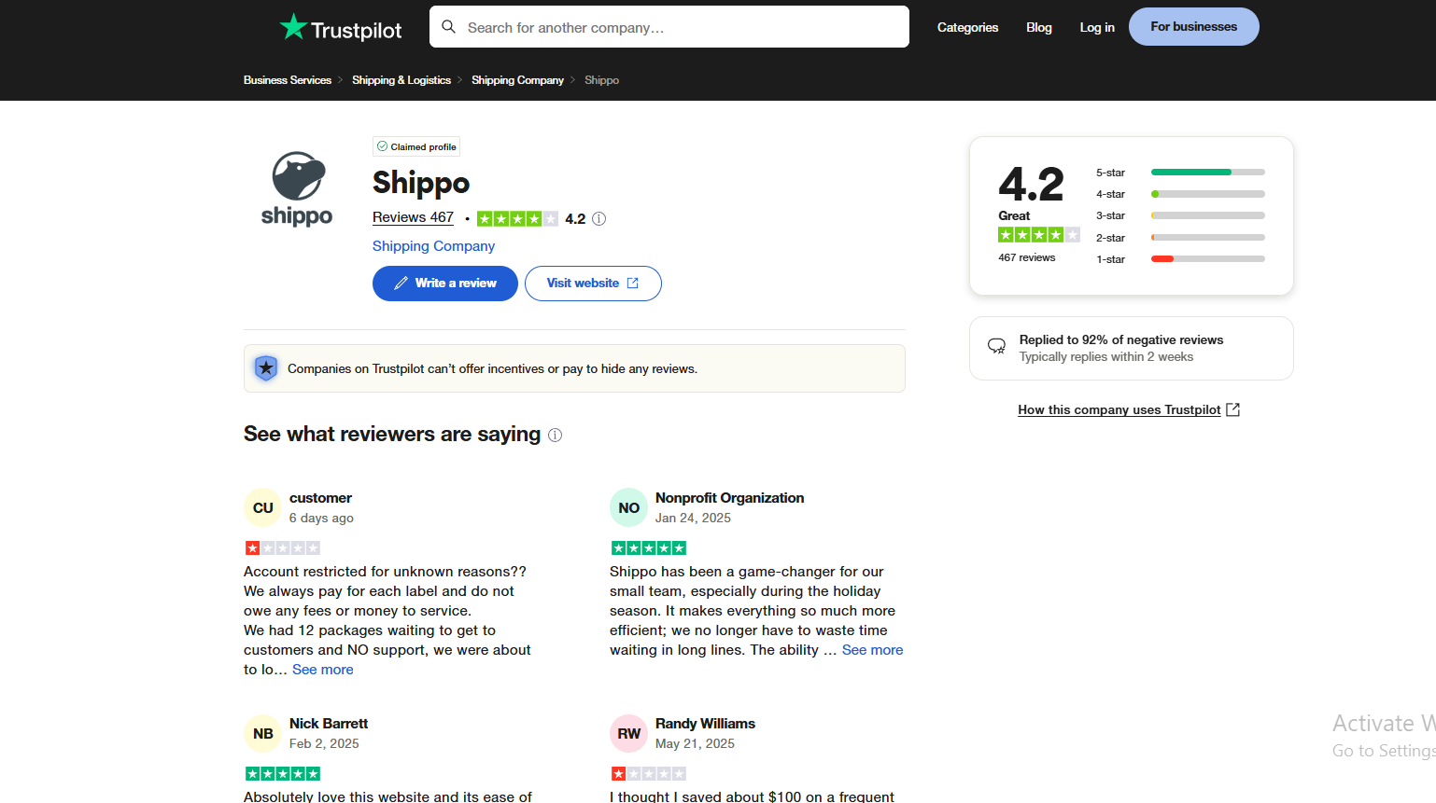Click the Trustpilot logo

click(340, 28)
